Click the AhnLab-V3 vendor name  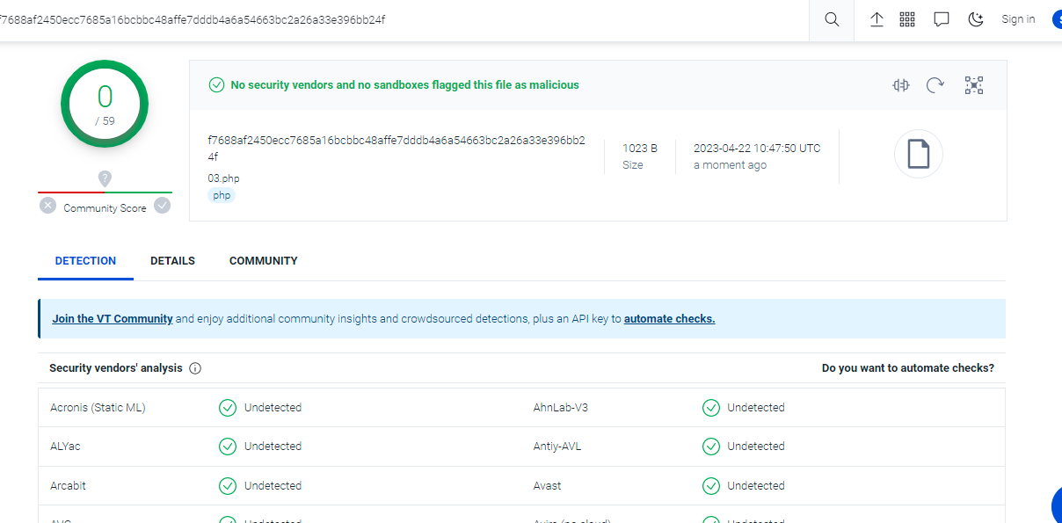click(561, 408)
